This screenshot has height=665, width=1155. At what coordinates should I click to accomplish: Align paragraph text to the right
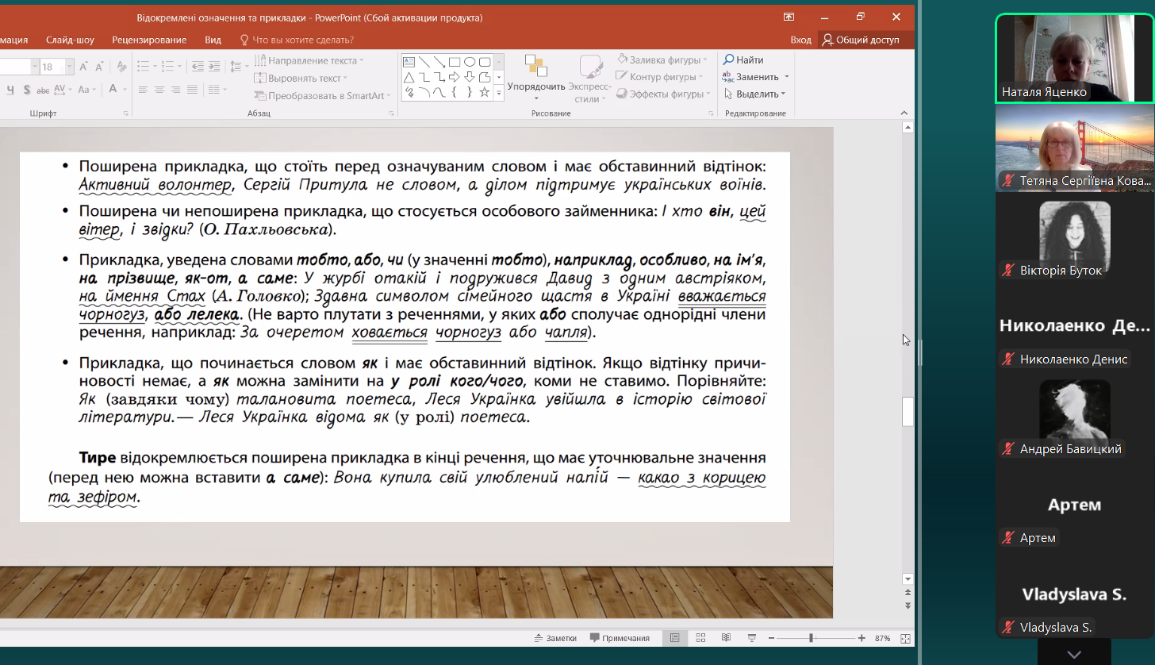(175, 90)
